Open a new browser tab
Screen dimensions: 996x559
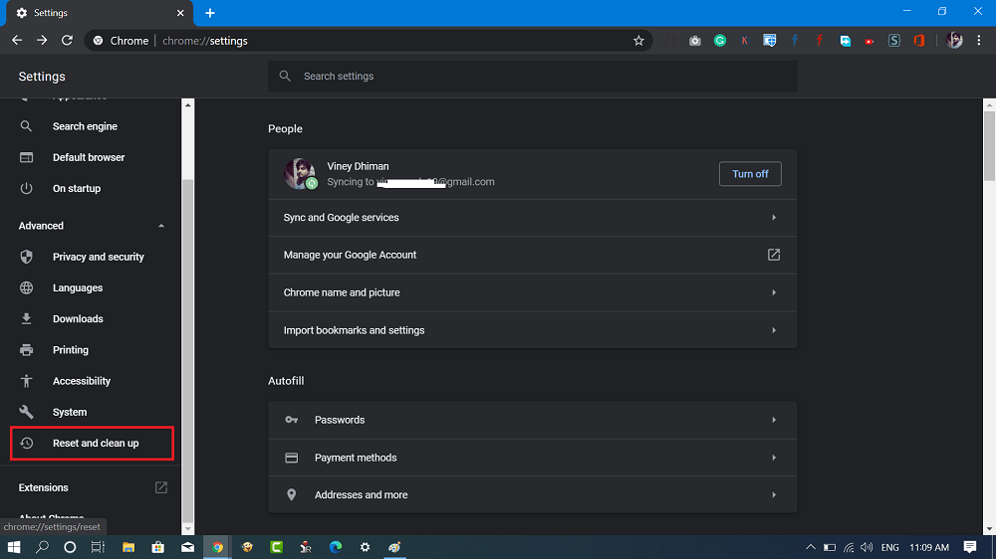pos(210,13)
